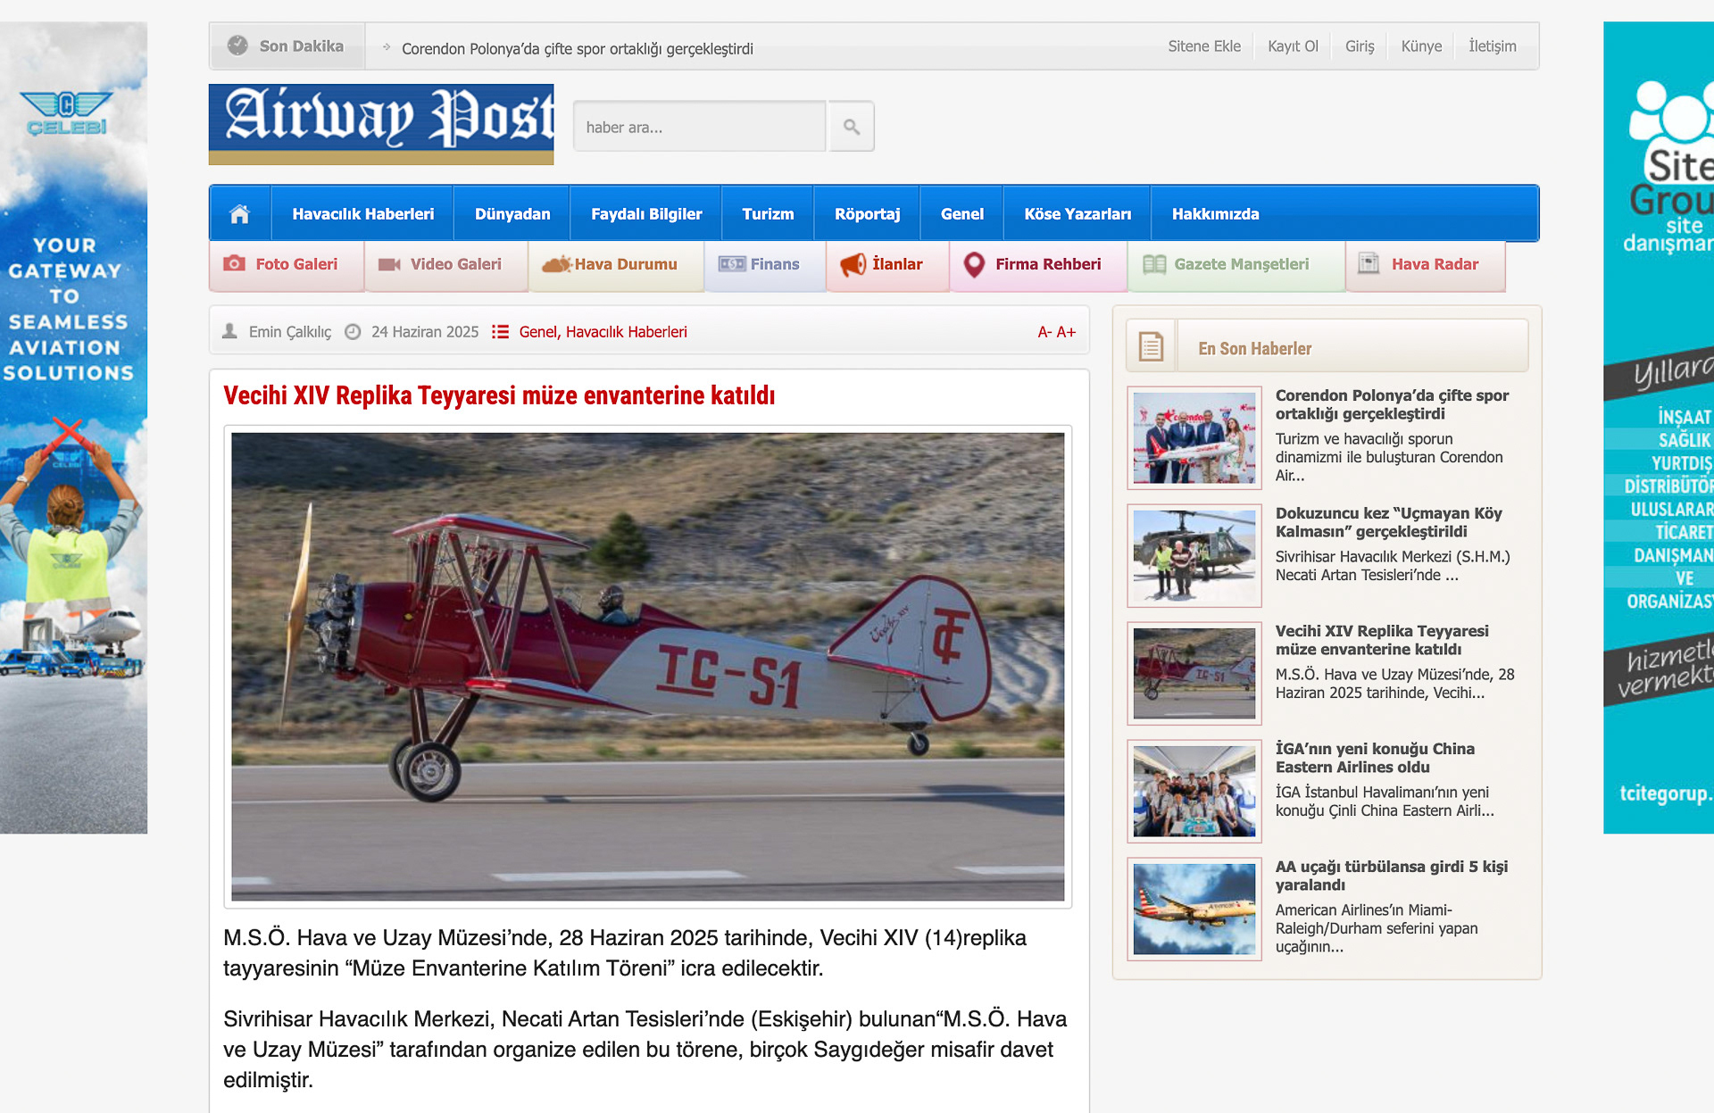
Task: Click Gazete Manşetleri newspaper icon
Action: pyautogui.click(x=1154, y=264)
